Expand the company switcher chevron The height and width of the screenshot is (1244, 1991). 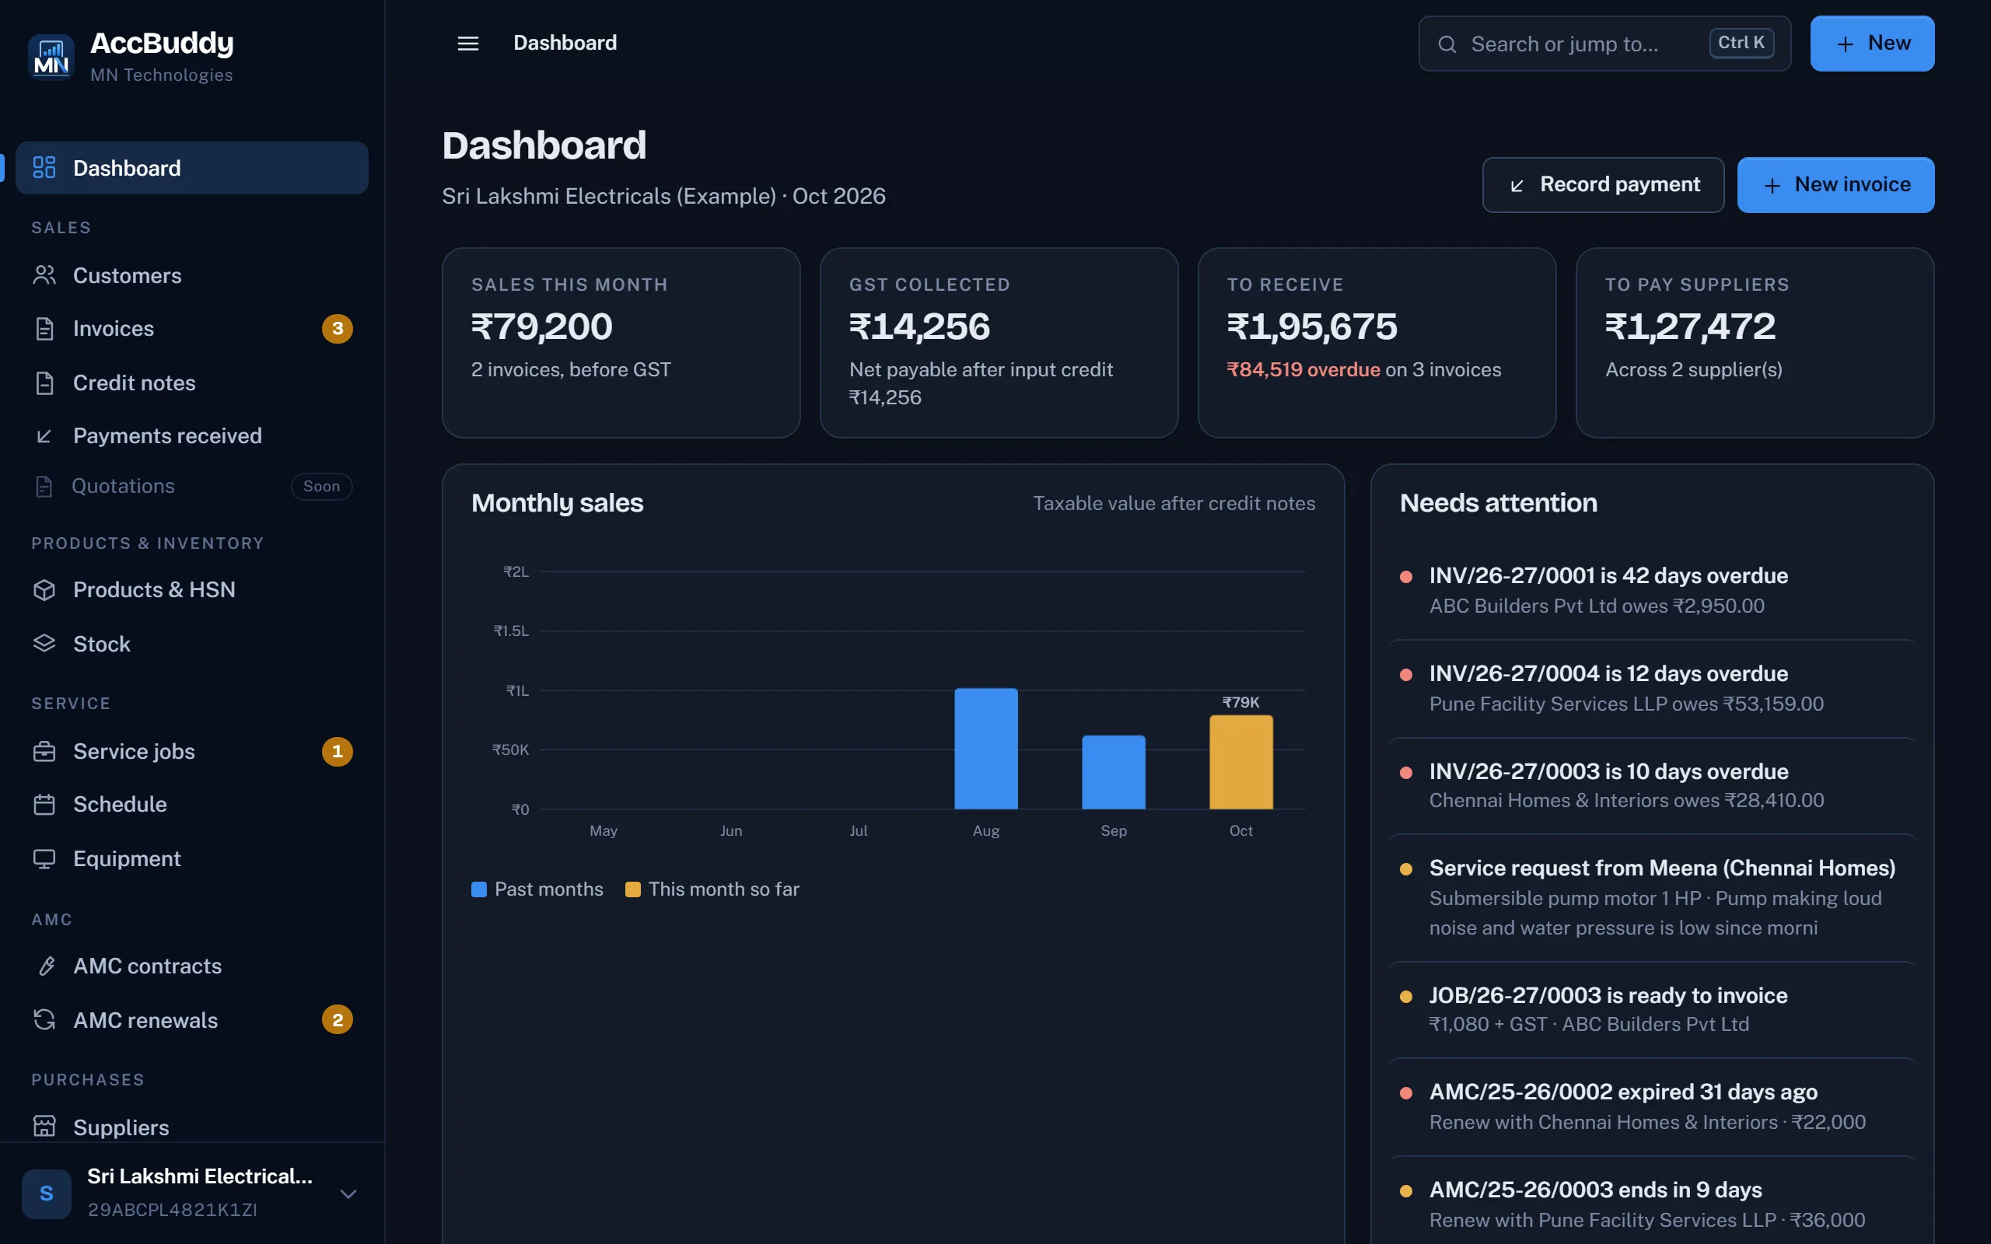click(x=348, y=1193)
